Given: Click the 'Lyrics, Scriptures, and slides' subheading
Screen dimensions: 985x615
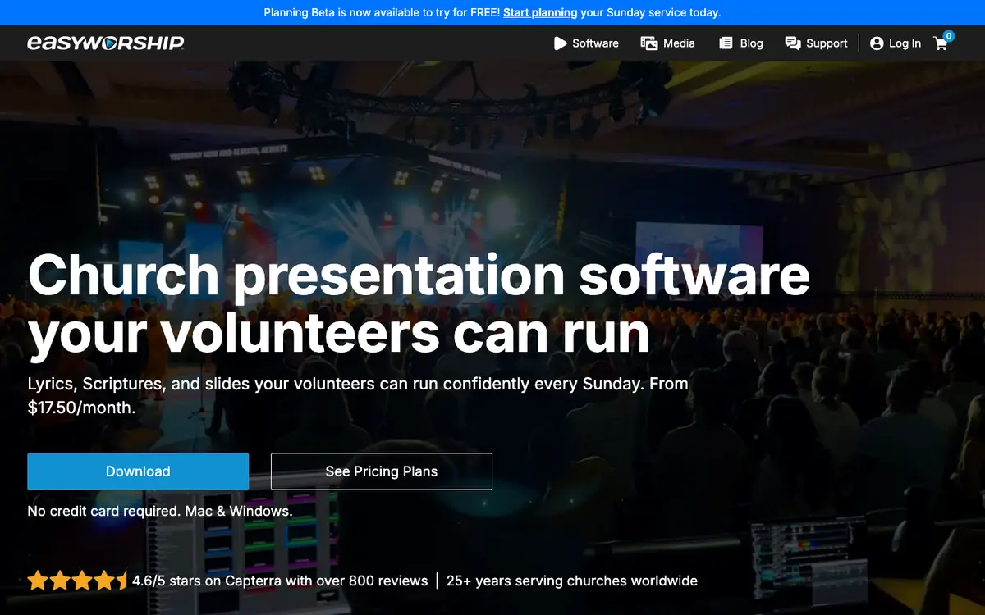Looking at the screenshot, I should 358,395.
